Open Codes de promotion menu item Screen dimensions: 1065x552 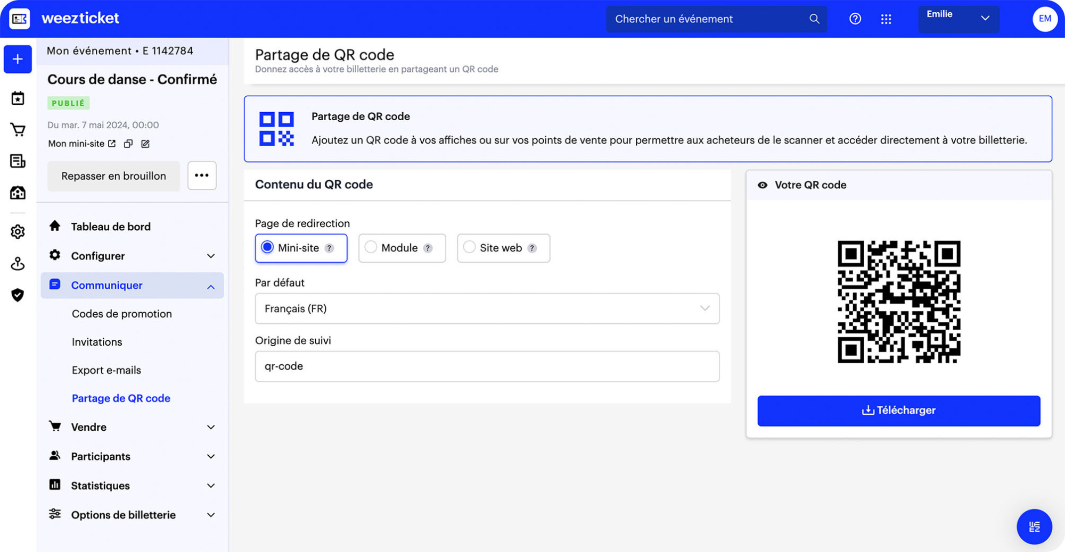coord(122,314)
